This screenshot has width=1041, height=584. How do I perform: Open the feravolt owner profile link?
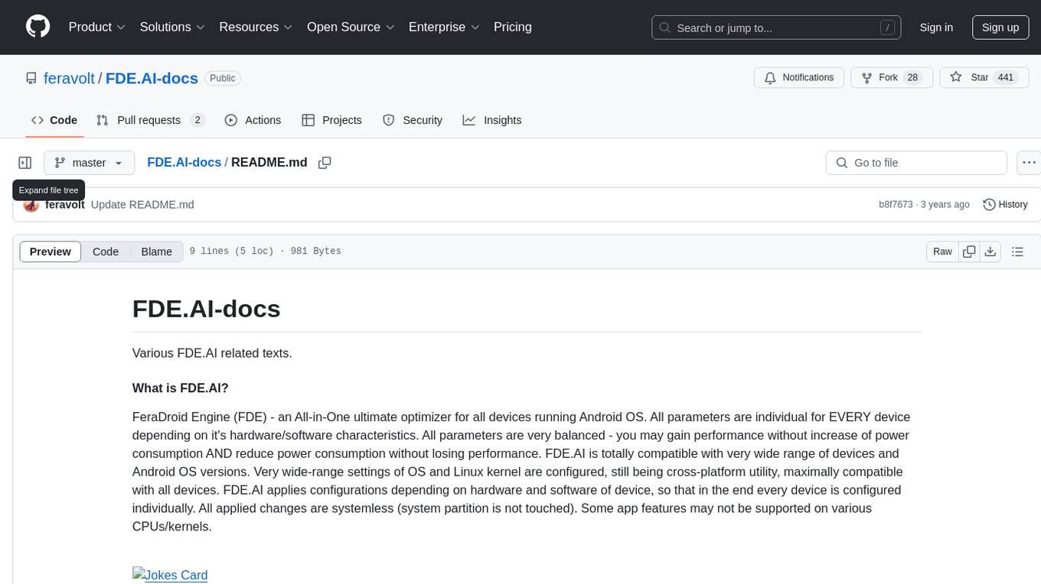(69, 78)
